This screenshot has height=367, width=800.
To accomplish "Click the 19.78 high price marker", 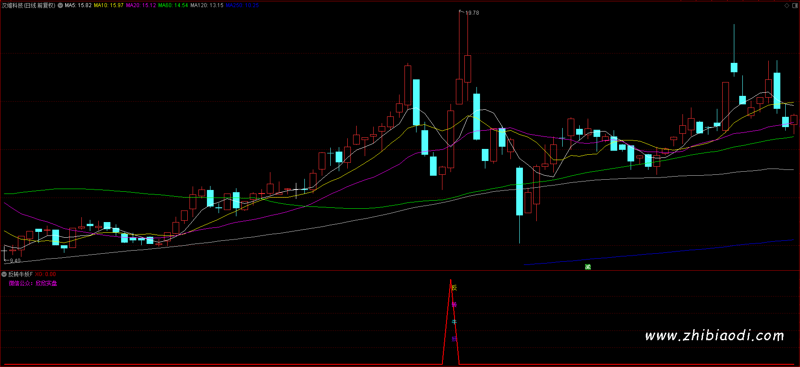I will coord(472,13).
